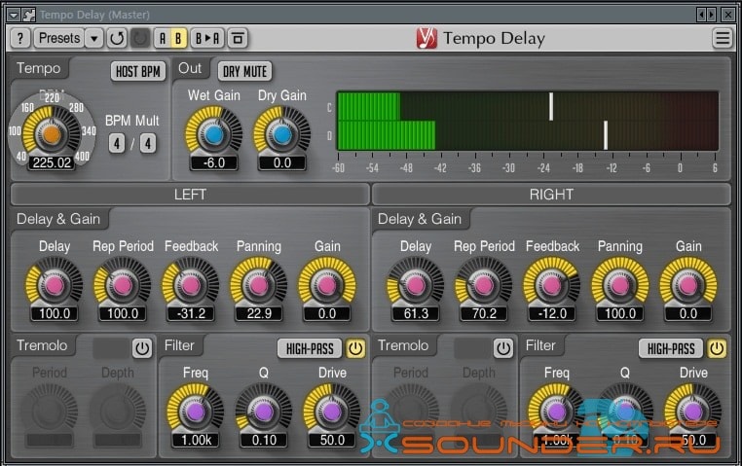This screenshot has height=466, width=742.
Task: Click the right channel Delay knob
Action: pos(416,285)
